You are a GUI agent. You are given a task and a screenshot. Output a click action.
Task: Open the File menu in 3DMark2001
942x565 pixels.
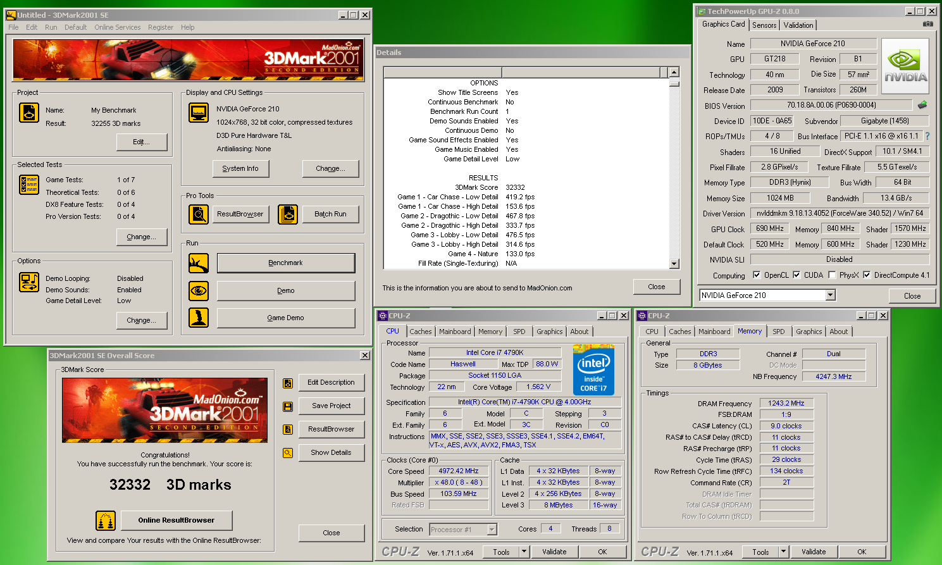pyautogui.click(x=13, y=27)
